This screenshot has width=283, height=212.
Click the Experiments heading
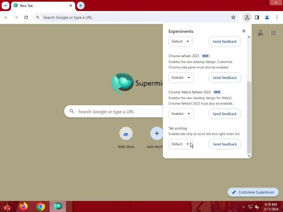tap(181, 31)
